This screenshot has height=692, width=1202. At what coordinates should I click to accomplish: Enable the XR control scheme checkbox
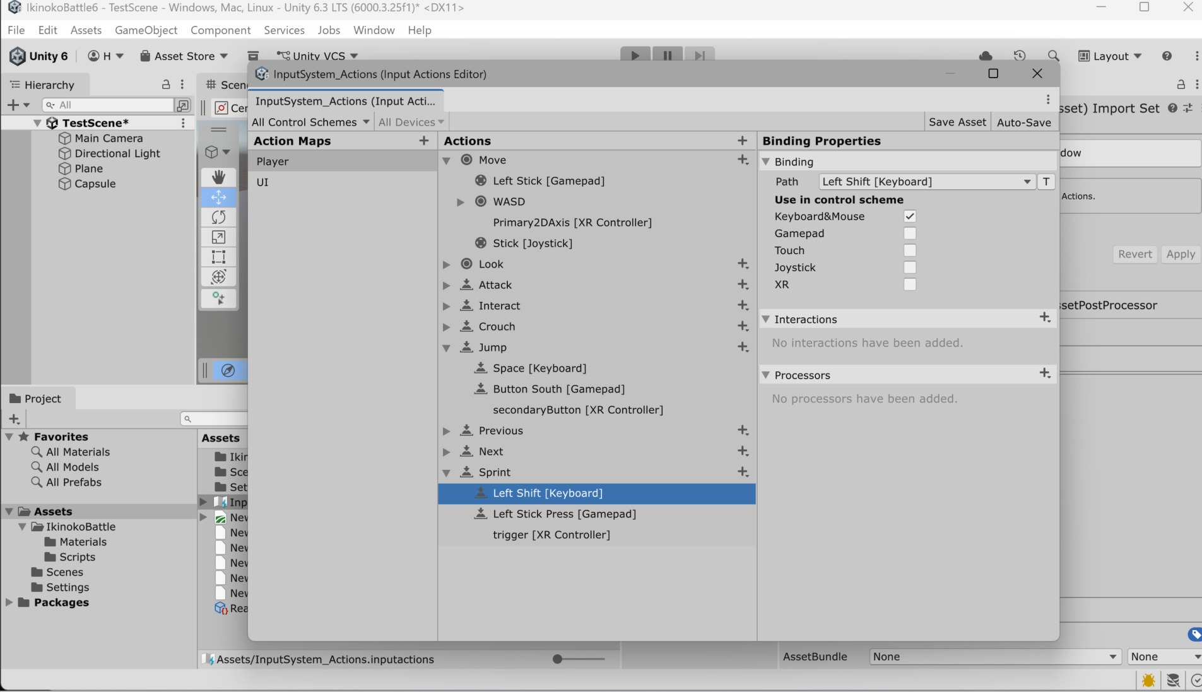(x=909, y=284)
